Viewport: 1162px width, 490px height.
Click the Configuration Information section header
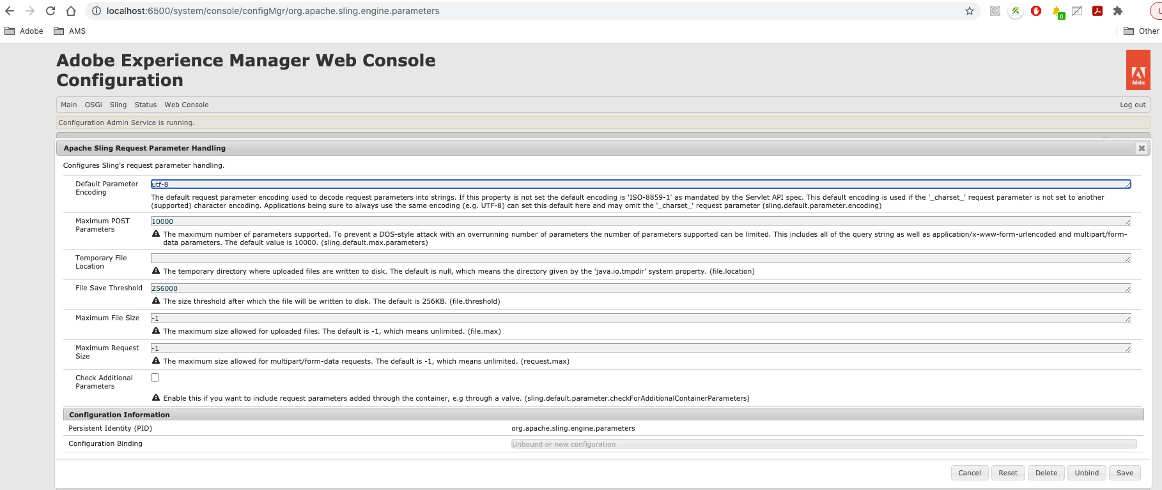tap(603, 415)
